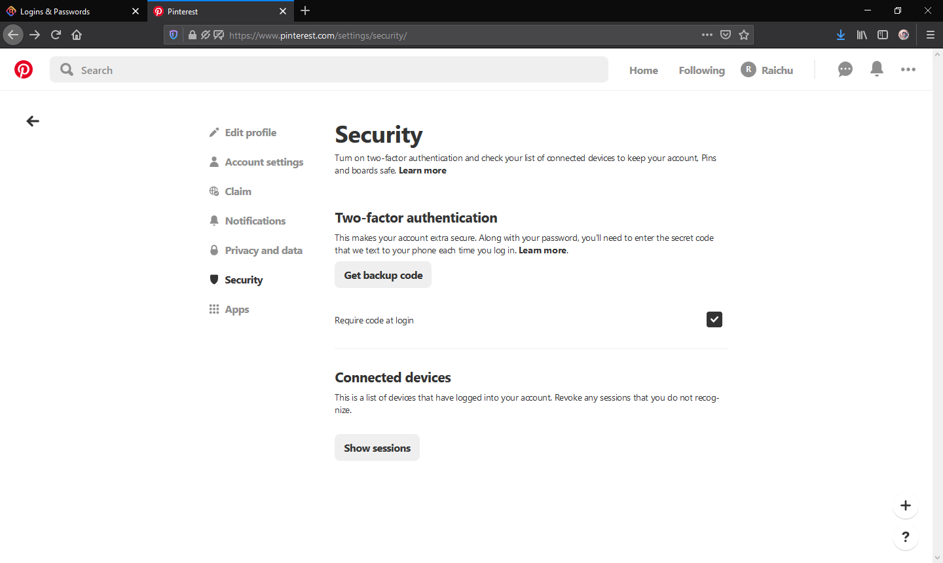
Task: Open Apps settings
Action: (x=229, y=309)
